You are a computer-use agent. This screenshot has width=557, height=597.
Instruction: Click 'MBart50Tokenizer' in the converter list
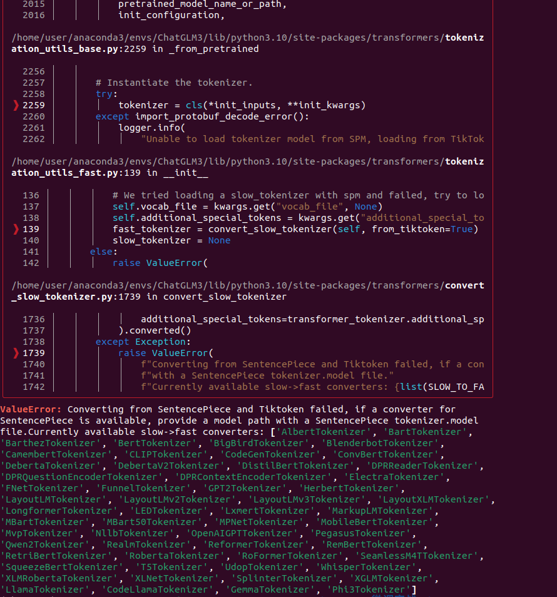pyautogui.click(x=151, y=522)
